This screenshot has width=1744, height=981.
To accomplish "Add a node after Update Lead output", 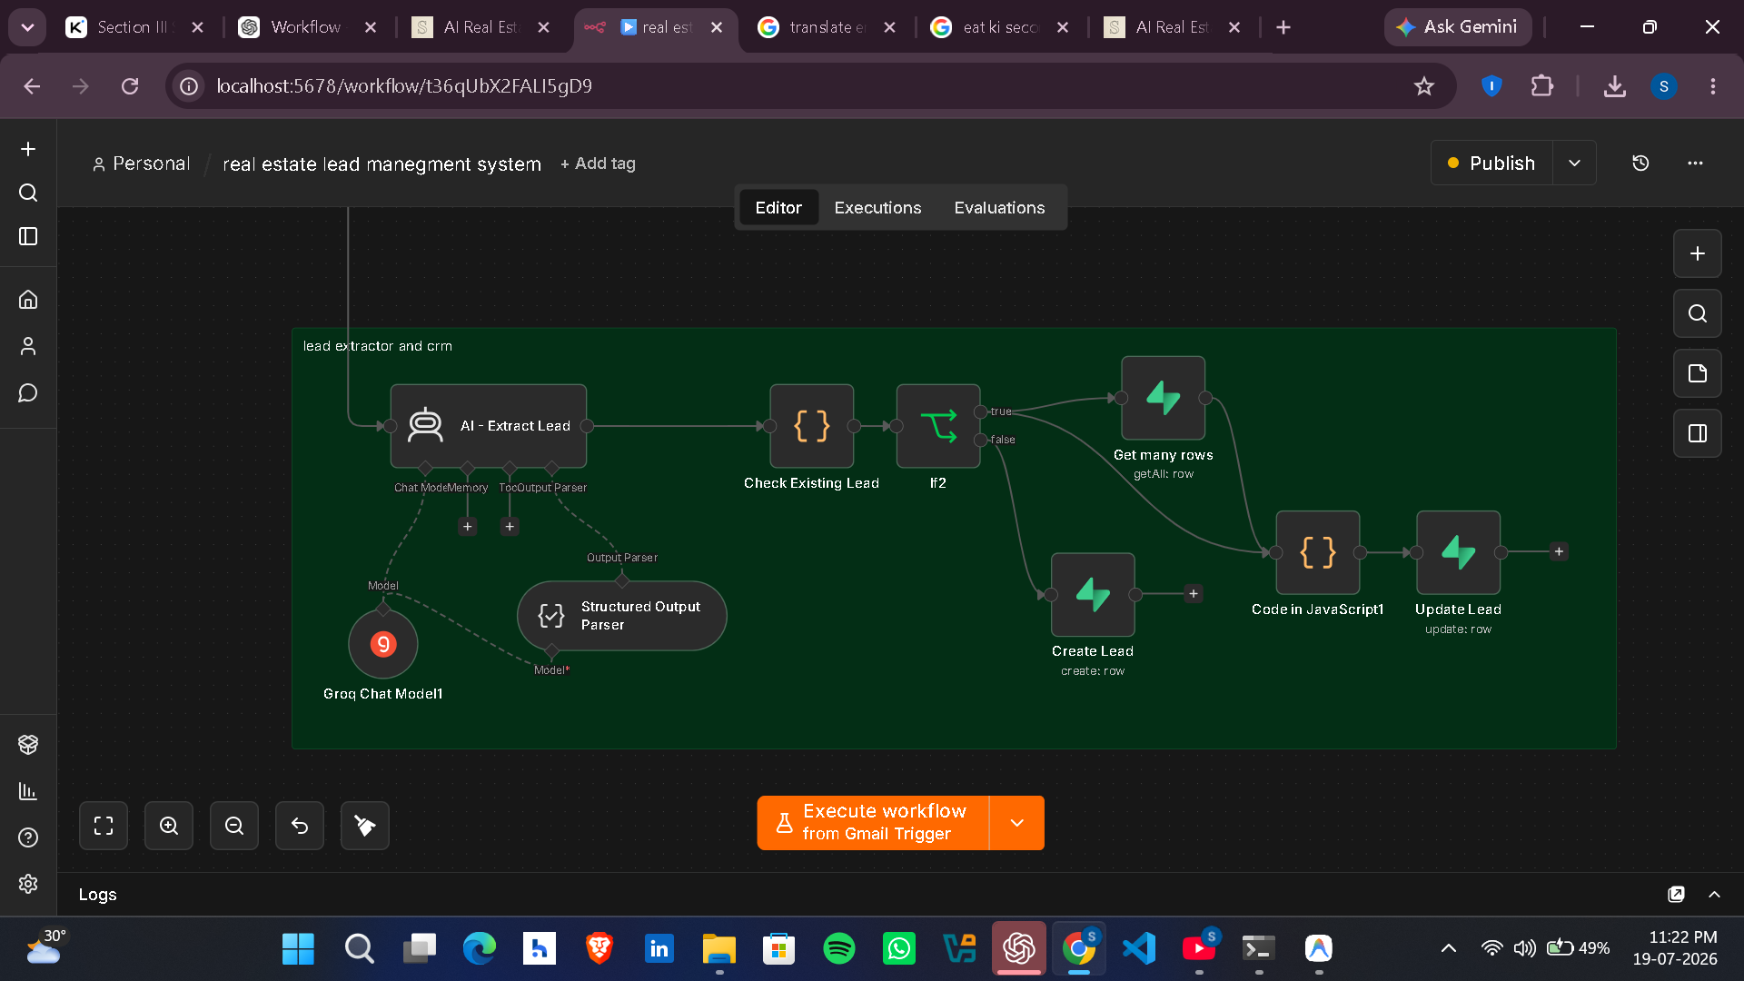I will pos(1559,551).
